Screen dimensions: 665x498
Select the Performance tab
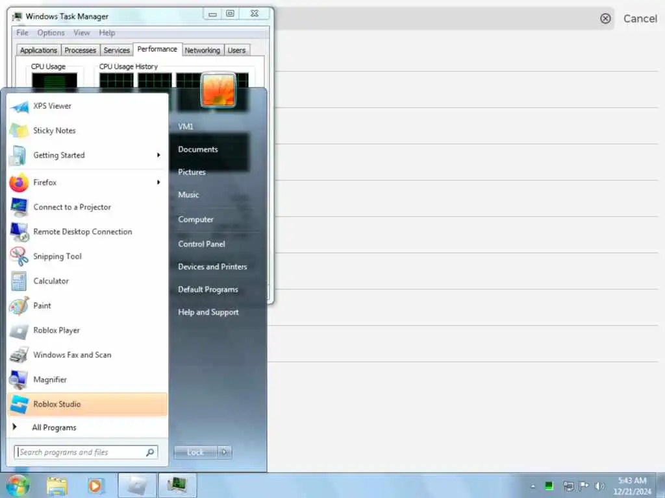[x=157, y=49]
